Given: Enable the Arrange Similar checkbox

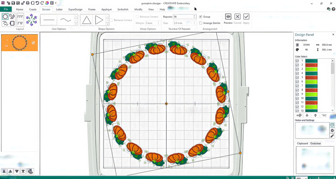Looking at the screenshot, I should click(x=200, y=23).
